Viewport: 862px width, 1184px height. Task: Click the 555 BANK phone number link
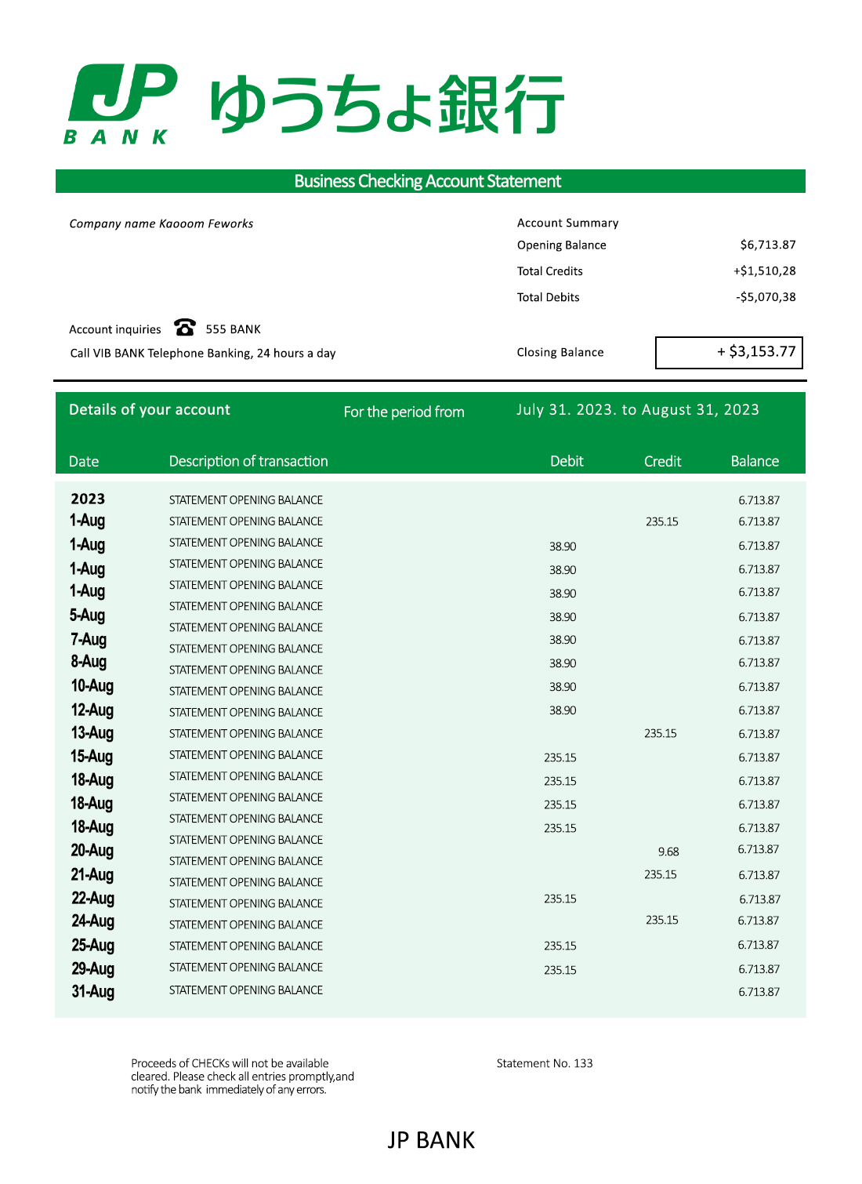233,329
